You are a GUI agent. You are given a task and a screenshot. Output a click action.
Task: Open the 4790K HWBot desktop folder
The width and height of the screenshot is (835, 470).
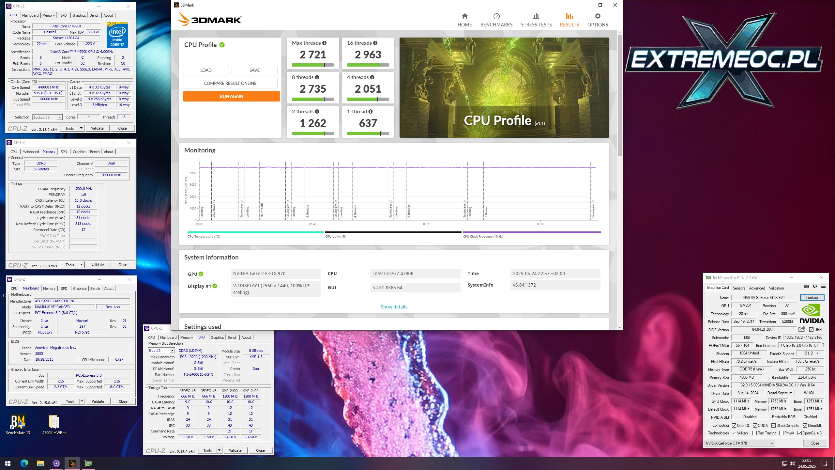pyautogui.click(x=54, y=424)
